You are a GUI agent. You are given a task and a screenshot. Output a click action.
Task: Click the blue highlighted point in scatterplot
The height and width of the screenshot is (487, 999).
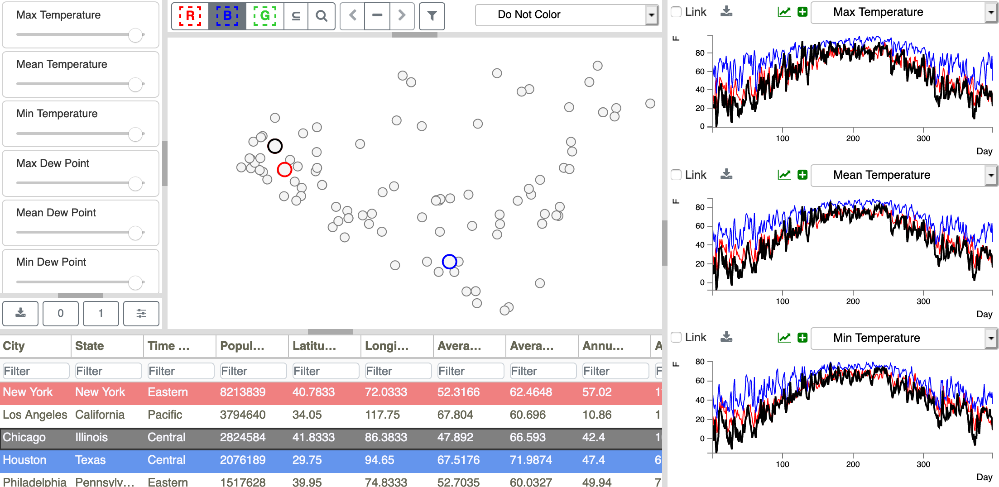click(449, 262)
